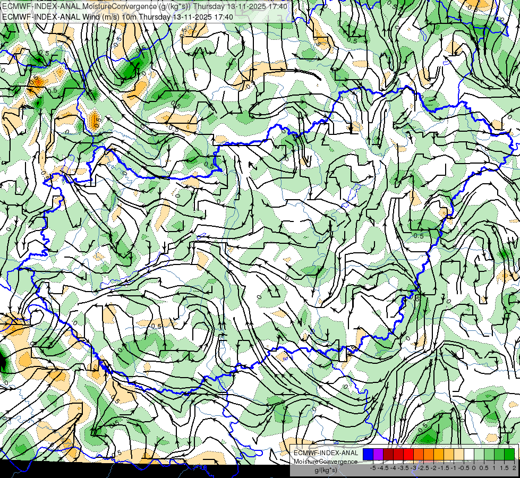The width and height of the screenshot is (520, 478).
Task: Click the white legend swatch
Action: [x=469, y=455]
